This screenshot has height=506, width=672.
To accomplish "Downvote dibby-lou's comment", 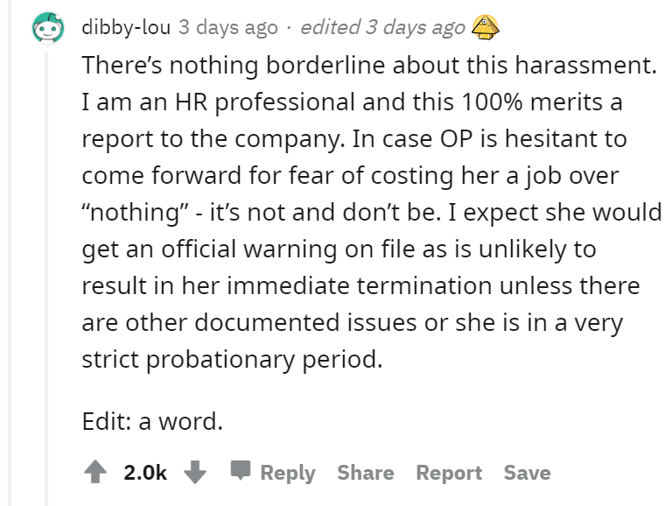I will (x=195, y=472).
